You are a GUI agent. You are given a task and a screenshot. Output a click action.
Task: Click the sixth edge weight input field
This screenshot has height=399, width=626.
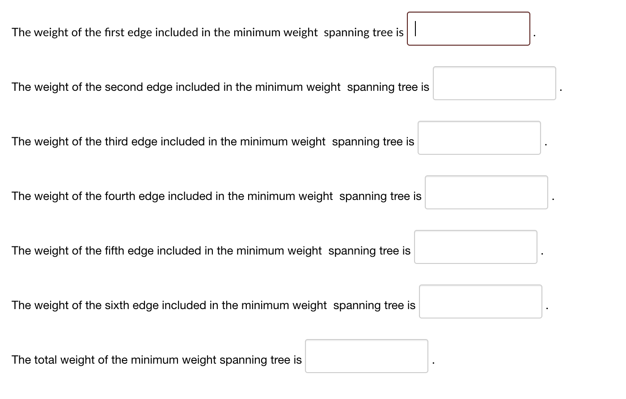point(481,301)
